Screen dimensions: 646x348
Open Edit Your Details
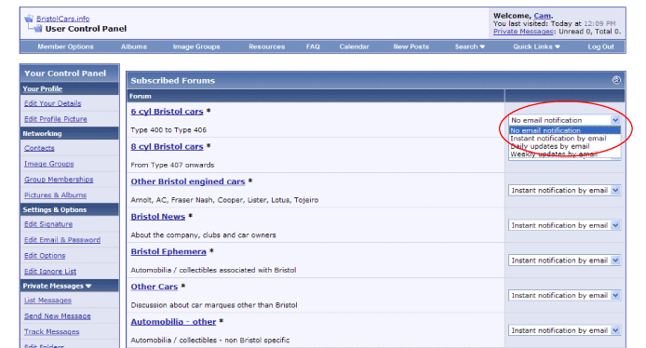[53, 103]
